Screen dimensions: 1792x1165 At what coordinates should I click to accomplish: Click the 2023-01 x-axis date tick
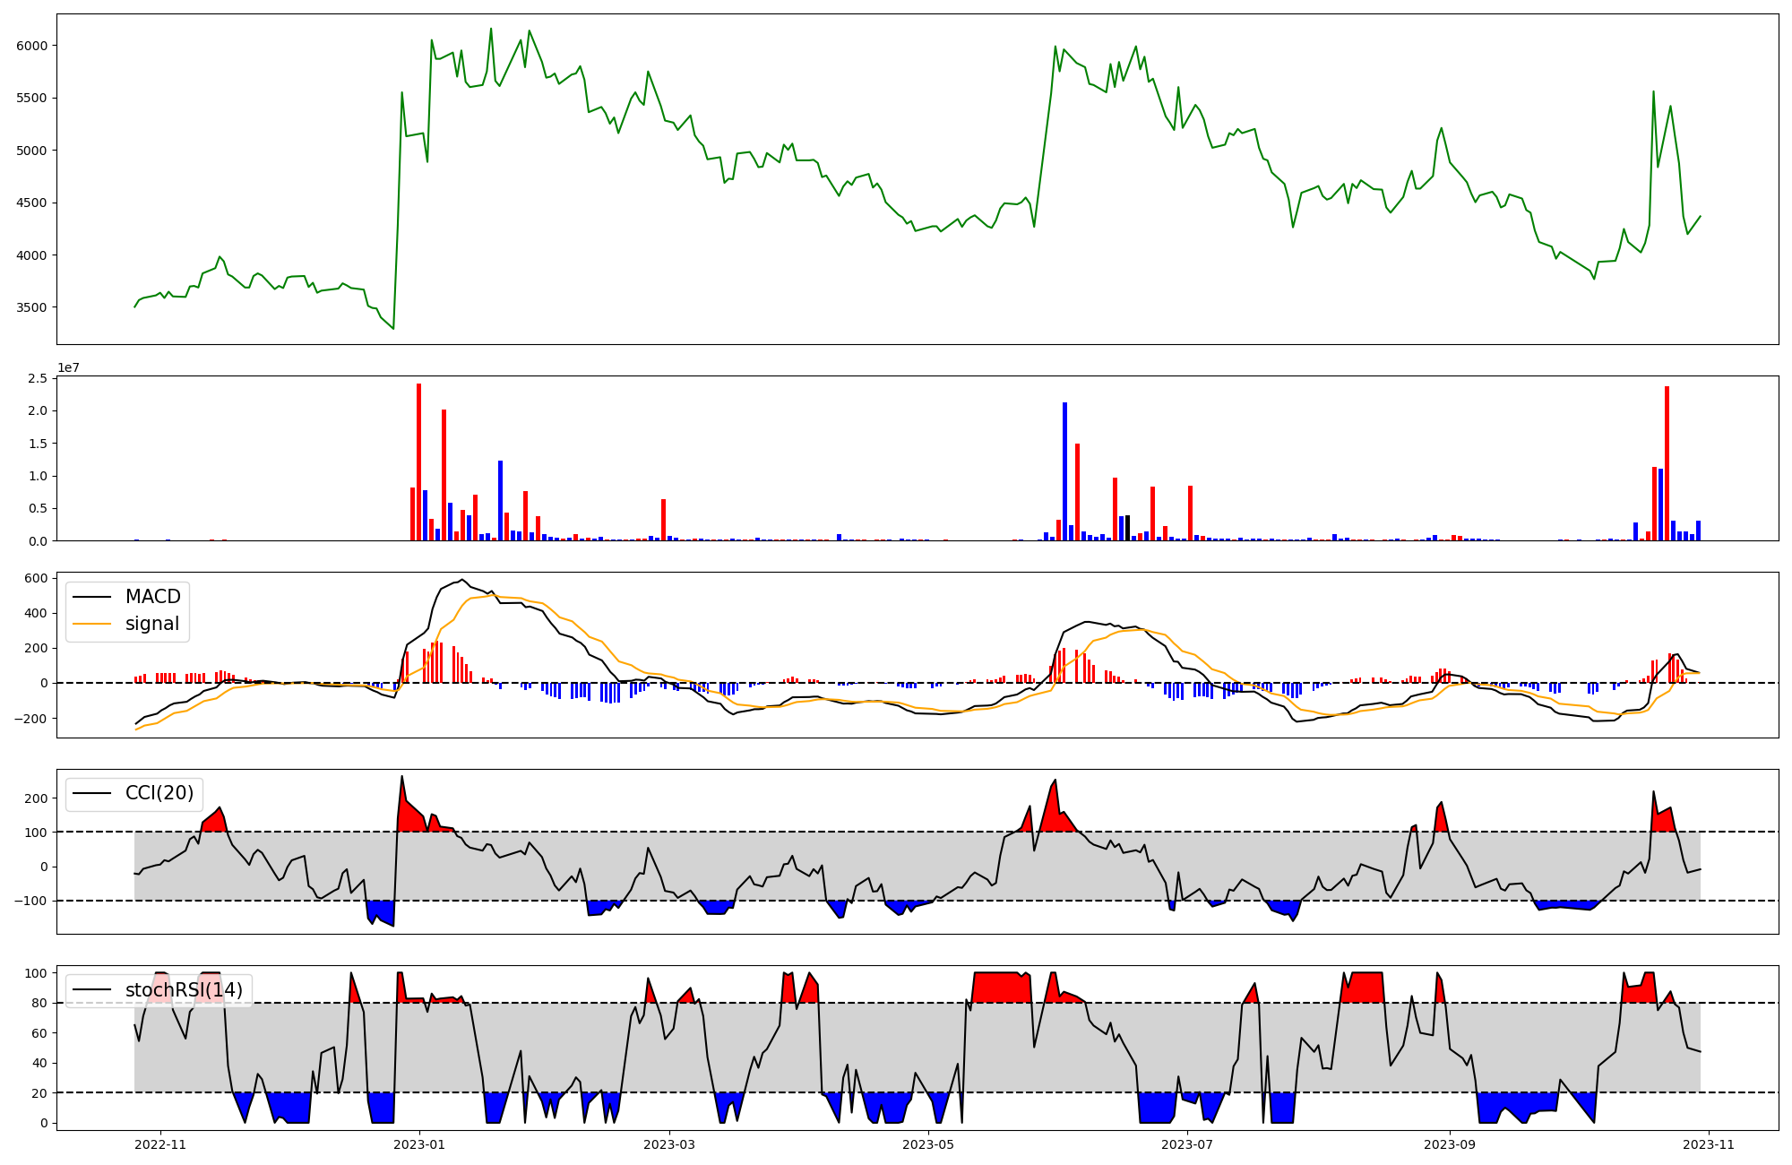pyautogui.click(x=419, y=1144)
